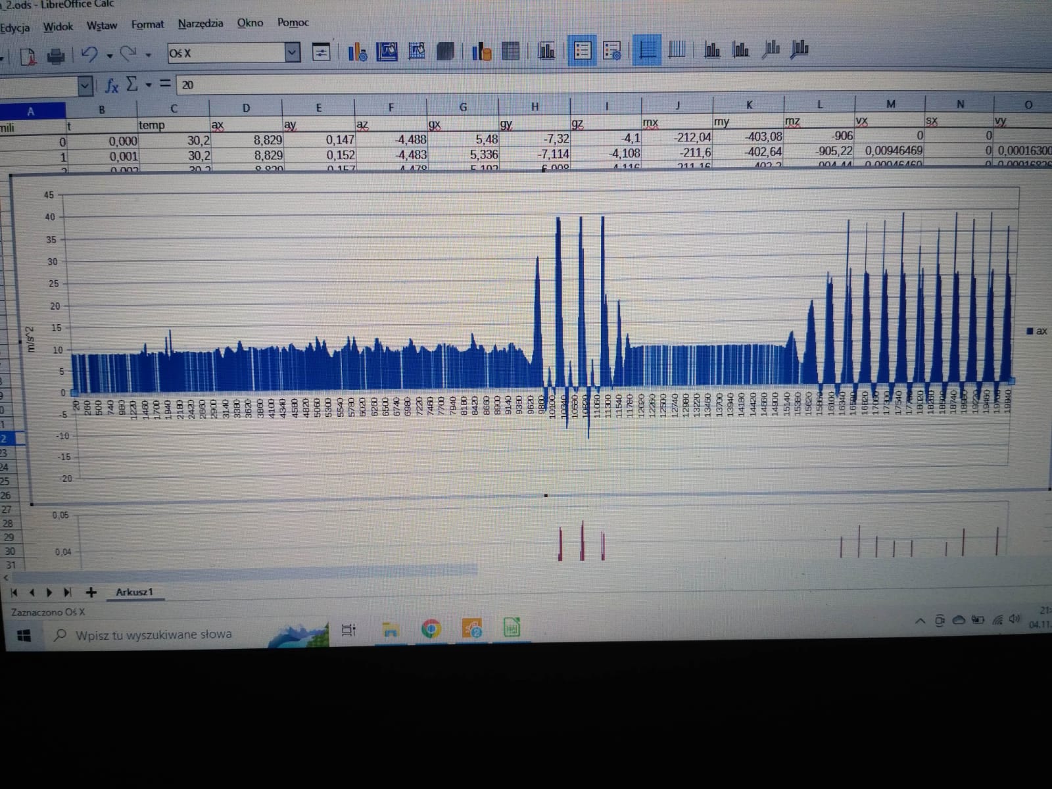1052x789 pixels.
Task: Click the Undo arrow icon
Action: (89, 55)
